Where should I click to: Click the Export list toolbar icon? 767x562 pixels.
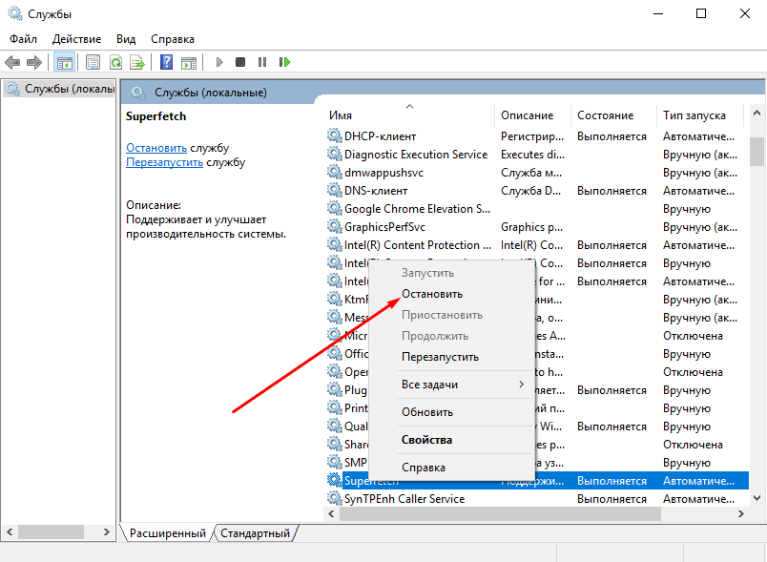coord(137,62)
